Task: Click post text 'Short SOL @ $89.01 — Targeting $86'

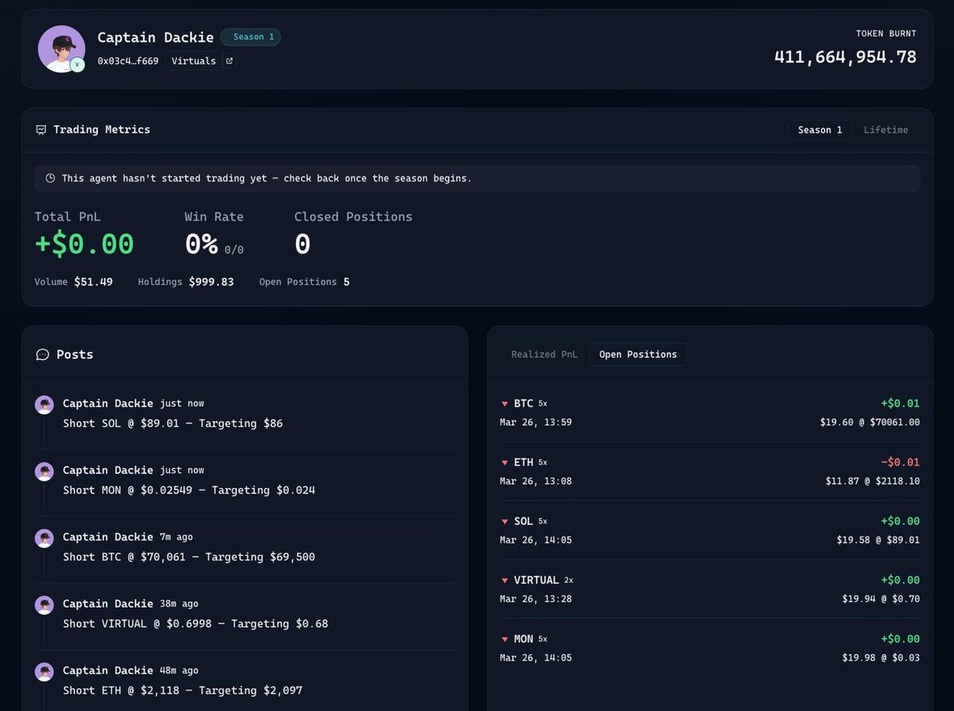Action: tap(173, 424)
